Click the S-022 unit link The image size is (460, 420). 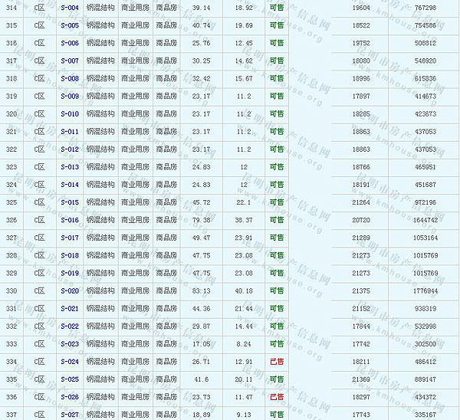point(69,326)
